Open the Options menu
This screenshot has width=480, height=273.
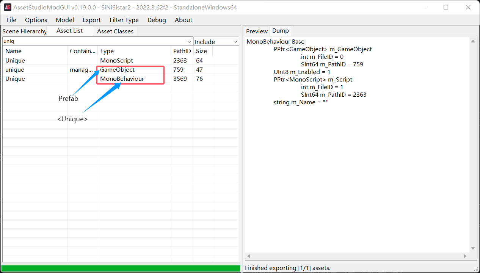coord(36,20)
